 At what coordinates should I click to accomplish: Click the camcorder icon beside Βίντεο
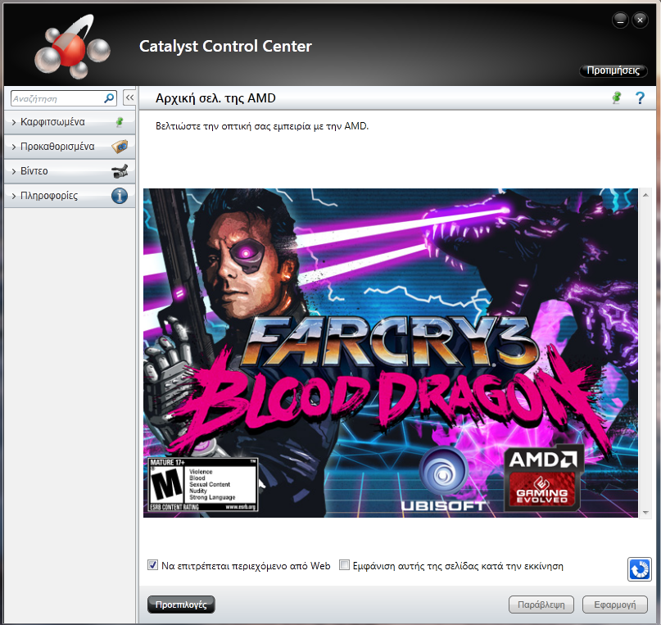(x=120, y=171)
